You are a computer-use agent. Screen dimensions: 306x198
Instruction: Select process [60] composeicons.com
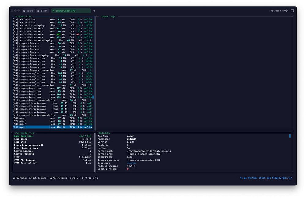(x=53, y=88)
